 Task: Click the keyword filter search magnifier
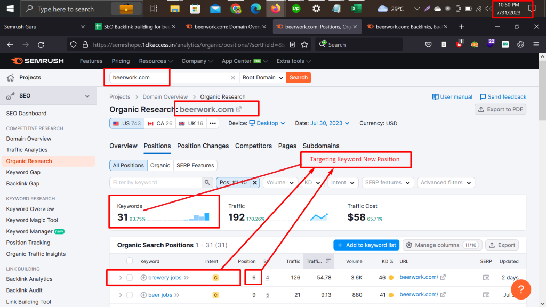click(x=207, y=182)
